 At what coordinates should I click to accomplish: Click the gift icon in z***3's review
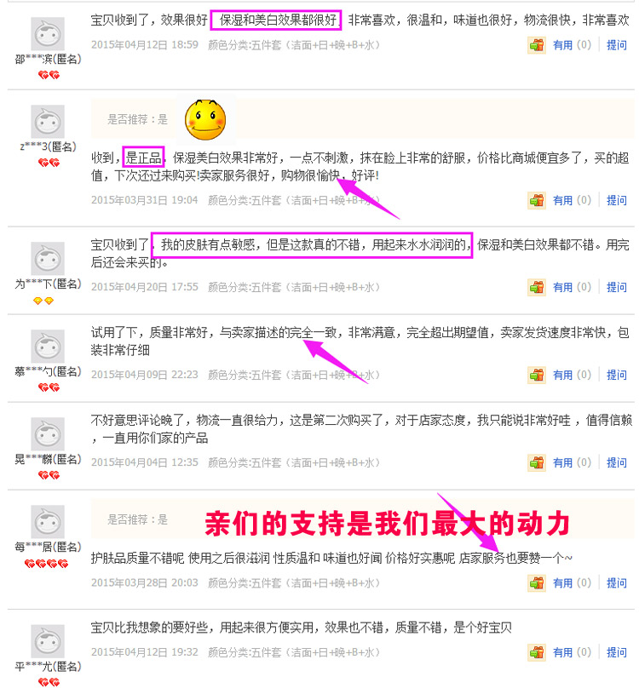click(x=536, y=200)
